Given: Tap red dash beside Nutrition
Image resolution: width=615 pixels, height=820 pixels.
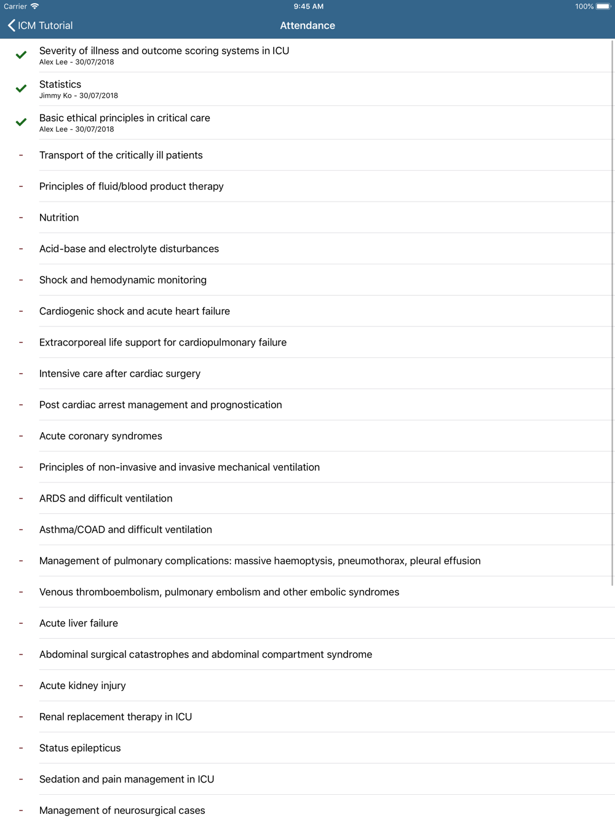Looking at the screenshot, I should [21, 218].
